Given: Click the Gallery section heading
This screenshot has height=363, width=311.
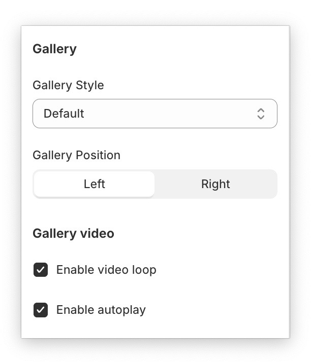Looking at the screenshot, I should pyautogui.click(x=54, y=49).
